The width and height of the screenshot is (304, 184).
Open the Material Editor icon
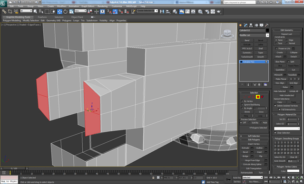pyautogui.click(x=200, y=11)
